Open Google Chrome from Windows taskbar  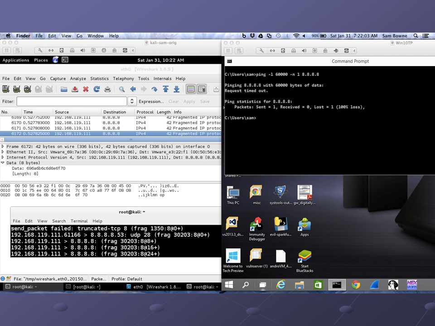356,284
